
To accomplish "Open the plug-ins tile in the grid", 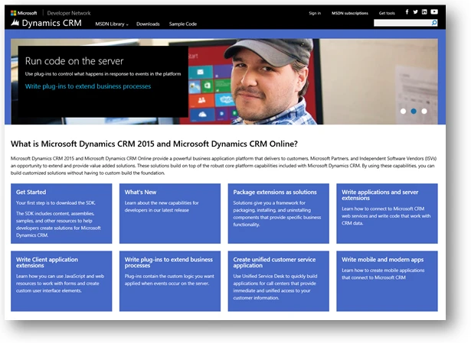I will tap(170, 281).
